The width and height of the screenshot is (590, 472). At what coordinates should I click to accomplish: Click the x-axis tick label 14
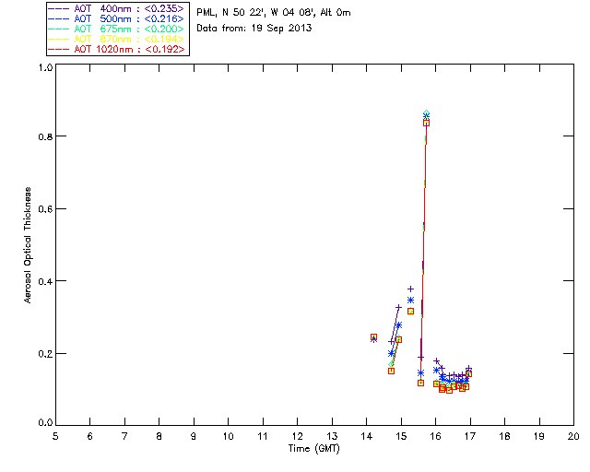click(367, 436)
